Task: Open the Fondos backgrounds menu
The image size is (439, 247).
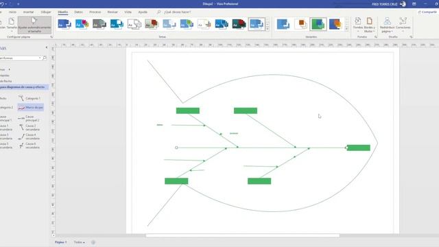Action: [358, 25]
